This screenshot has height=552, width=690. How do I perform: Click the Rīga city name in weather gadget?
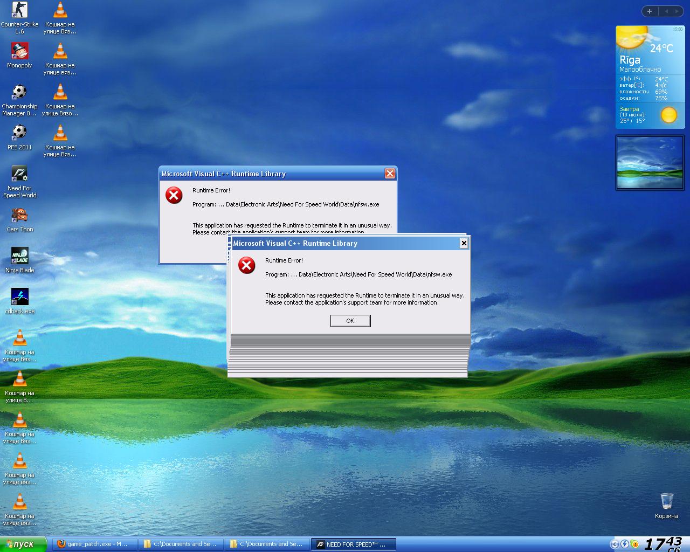point(630,60)
